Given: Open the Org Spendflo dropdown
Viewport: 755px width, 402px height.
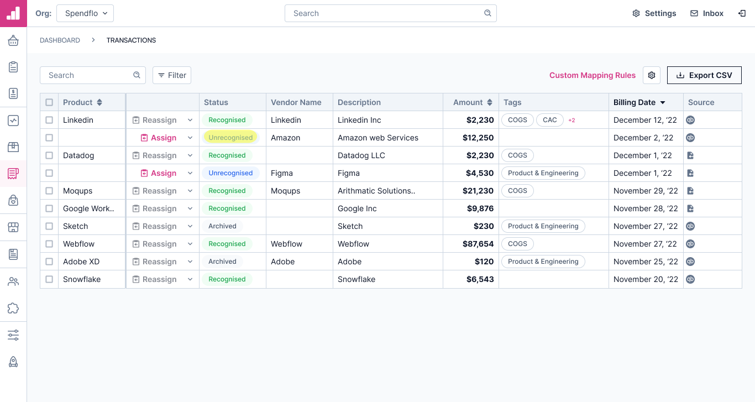Looking at the screenshot, I should click(85, 13).
